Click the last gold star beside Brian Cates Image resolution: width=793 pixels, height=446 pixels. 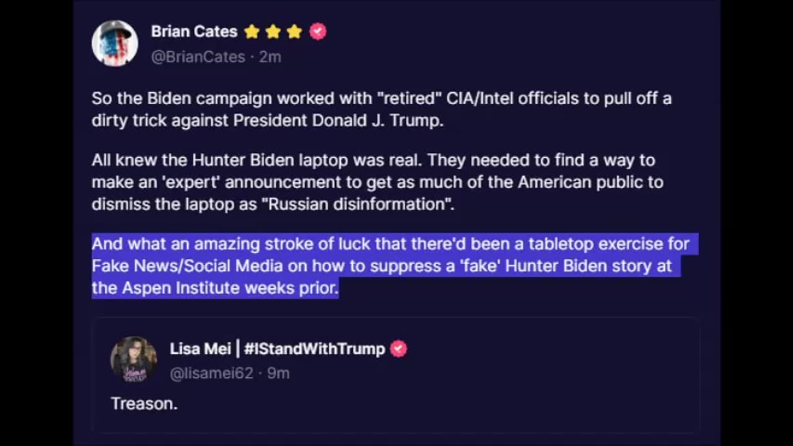294,32
